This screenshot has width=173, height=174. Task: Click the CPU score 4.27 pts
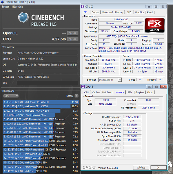point(59,39)
